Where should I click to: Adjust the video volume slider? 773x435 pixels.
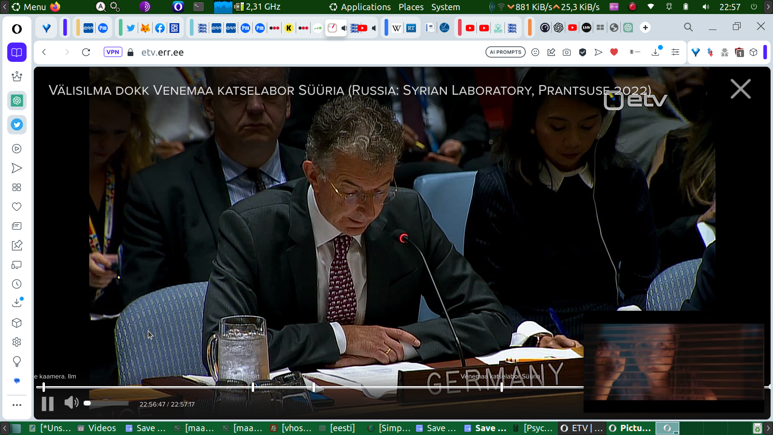(106, 403)
